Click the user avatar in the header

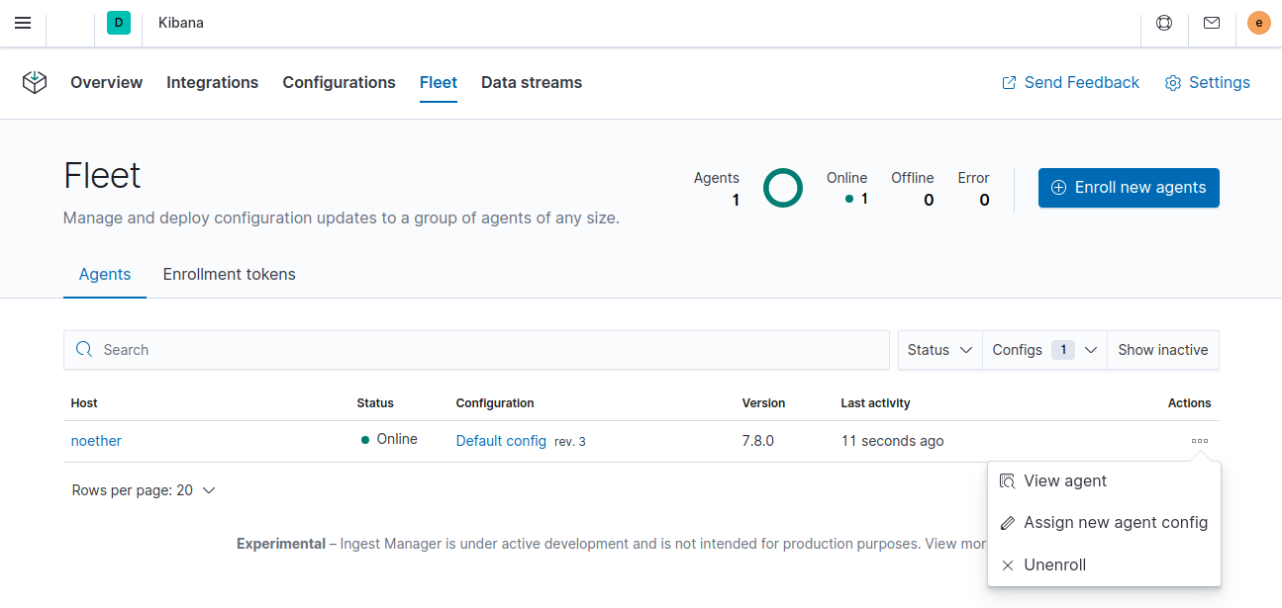pos(1258,22)
